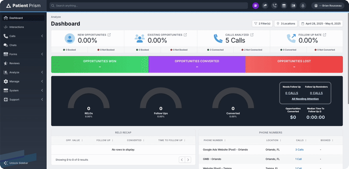Click the New Opportunities person icon
Screen dimensions: 349x169
tap(70, 38)
